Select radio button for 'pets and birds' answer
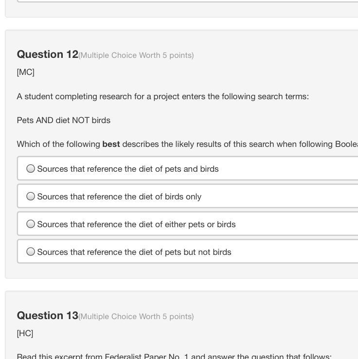The image size is (358, 359). point(31,169)
